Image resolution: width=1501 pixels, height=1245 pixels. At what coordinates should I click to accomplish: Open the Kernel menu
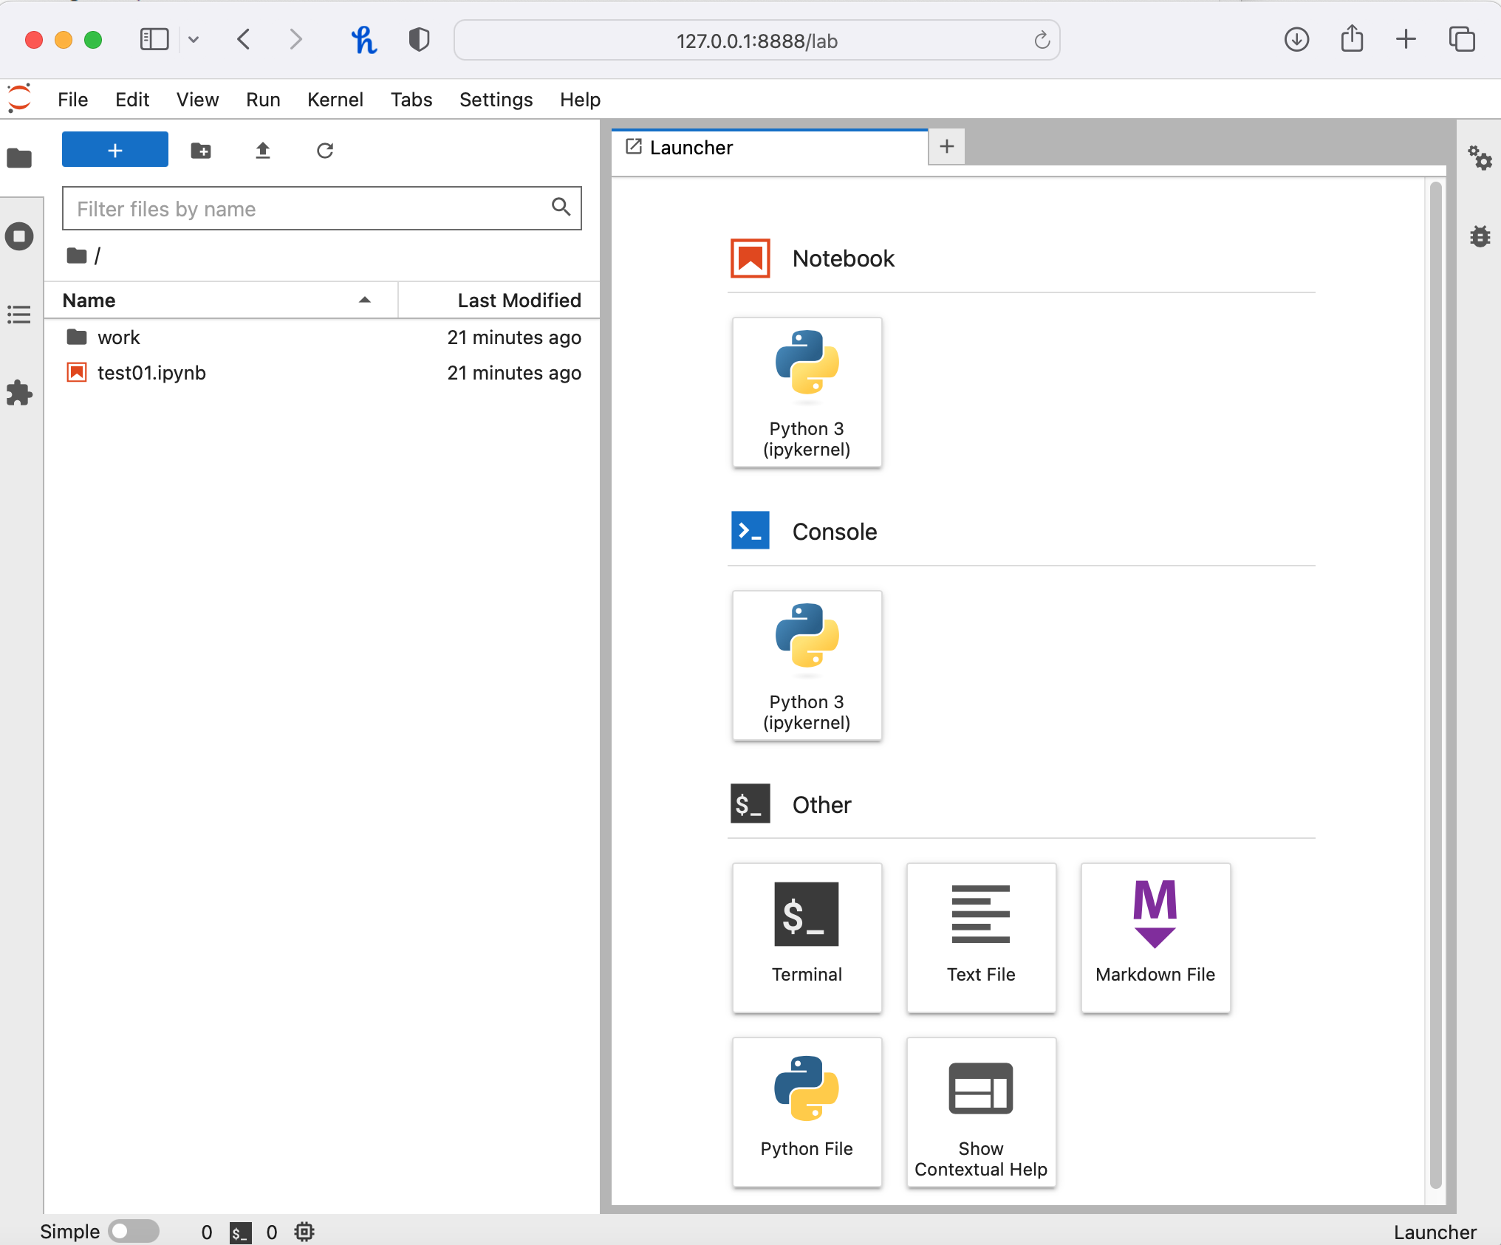coord(335,100)
